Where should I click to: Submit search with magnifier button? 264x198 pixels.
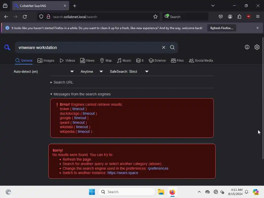click(x=172, y=47)
